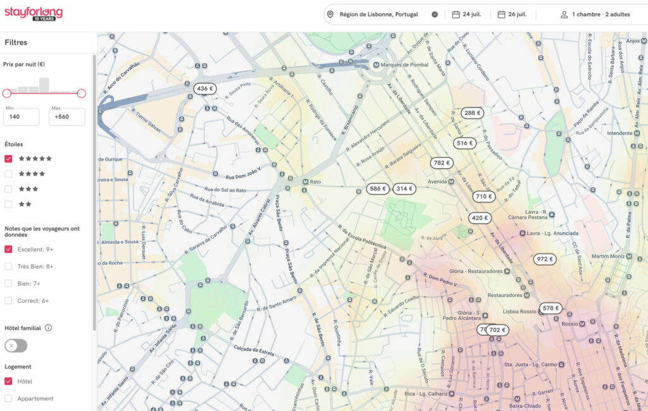This screenshot has width=648, height=411.
Task: Check Très Bien: 8+ rating filter
Action: [x=8, y=267]
